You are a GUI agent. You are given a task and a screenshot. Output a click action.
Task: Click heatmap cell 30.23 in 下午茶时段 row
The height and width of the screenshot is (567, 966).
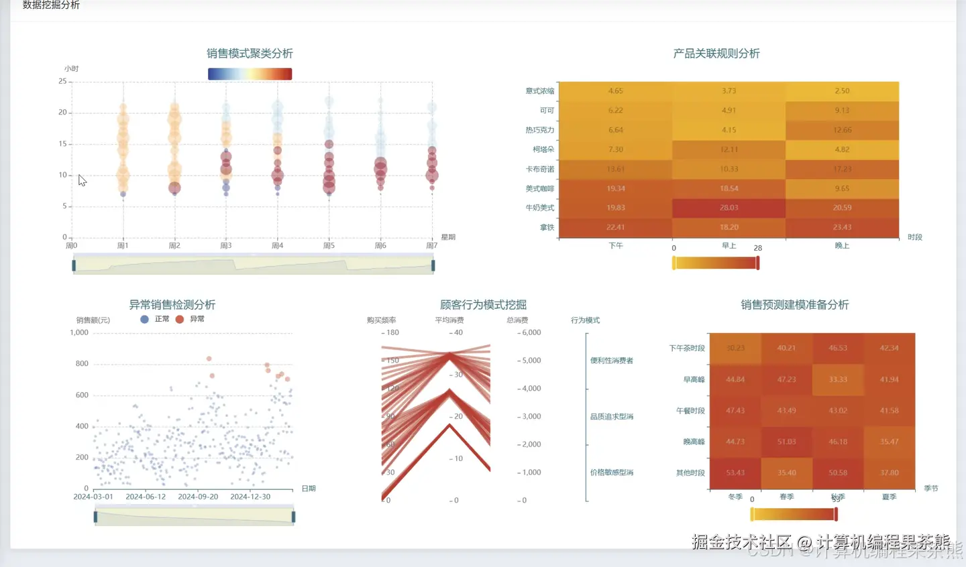(735, 349)
